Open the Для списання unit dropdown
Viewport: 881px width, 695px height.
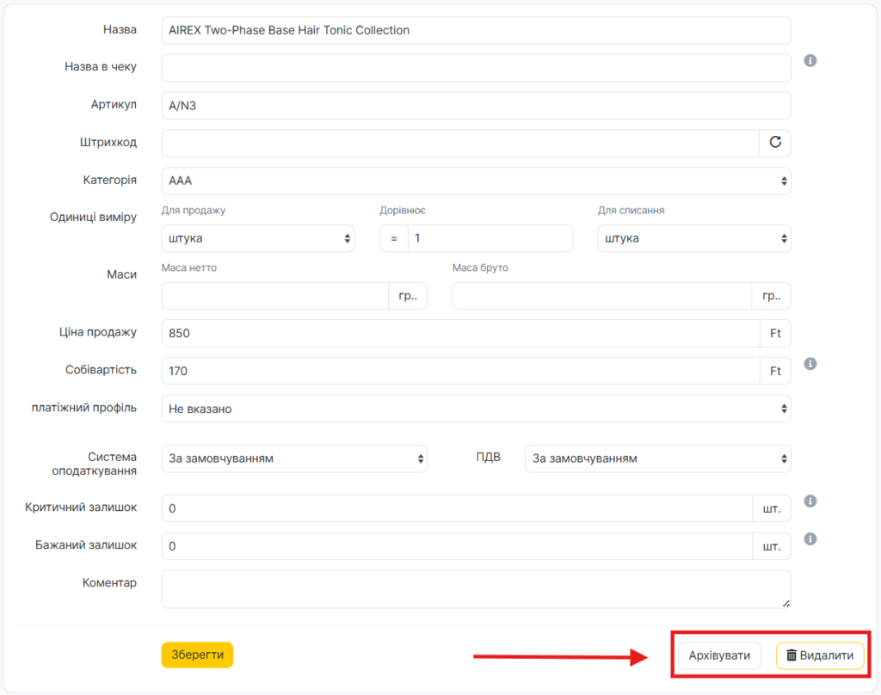(x=693, y=238)
